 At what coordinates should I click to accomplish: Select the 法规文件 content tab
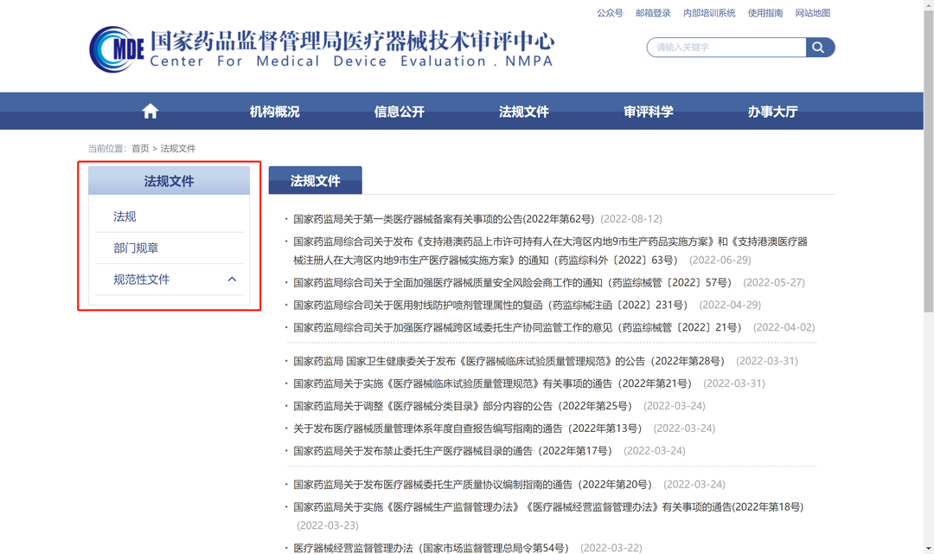point(315,180)
